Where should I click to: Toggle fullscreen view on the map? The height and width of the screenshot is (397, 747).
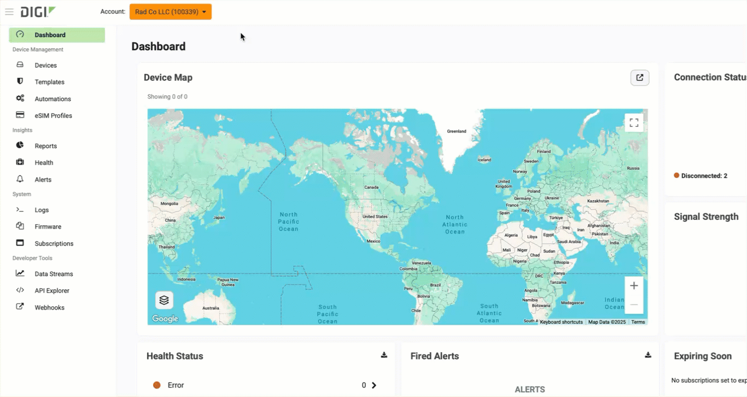634,122
